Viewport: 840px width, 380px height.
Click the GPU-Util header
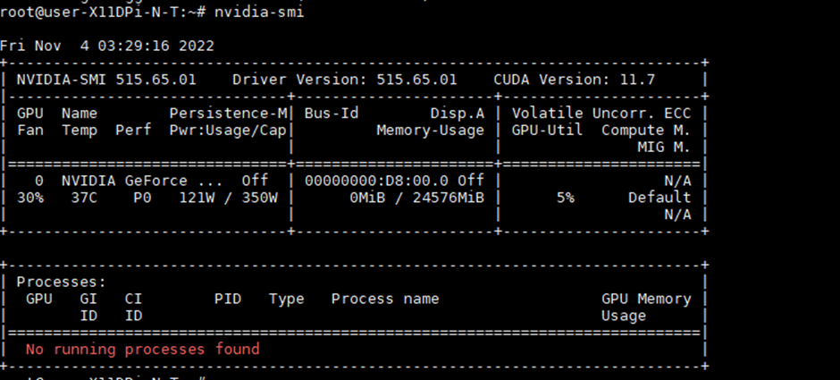point(547,131)
